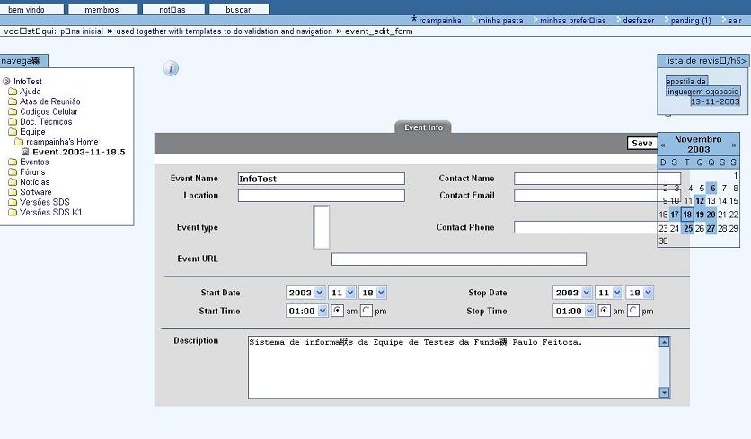
Task: Click the Software folder icon
Action: tap(13, 192)
